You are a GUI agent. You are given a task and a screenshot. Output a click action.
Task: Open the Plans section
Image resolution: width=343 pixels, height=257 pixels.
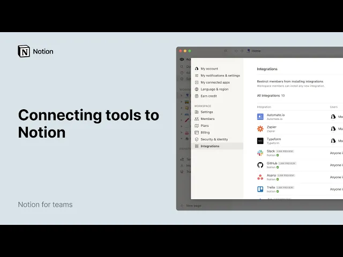202,126
